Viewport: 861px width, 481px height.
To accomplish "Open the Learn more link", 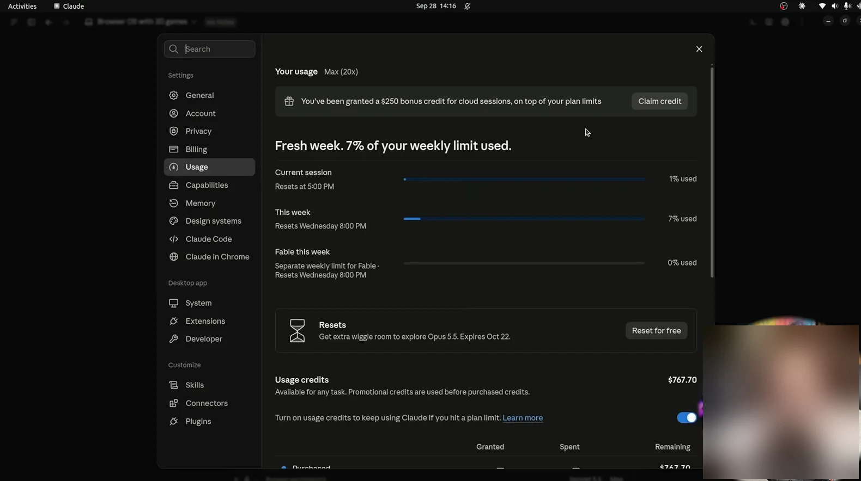I will pyautogui.click(x=523, y=418).
